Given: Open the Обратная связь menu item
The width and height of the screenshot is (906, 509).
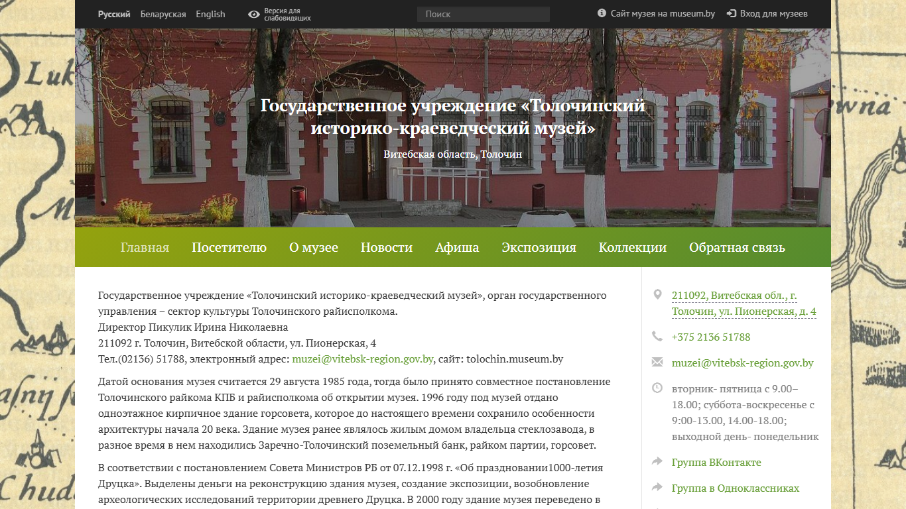Looking at the screenshot, I should point(737,247).
